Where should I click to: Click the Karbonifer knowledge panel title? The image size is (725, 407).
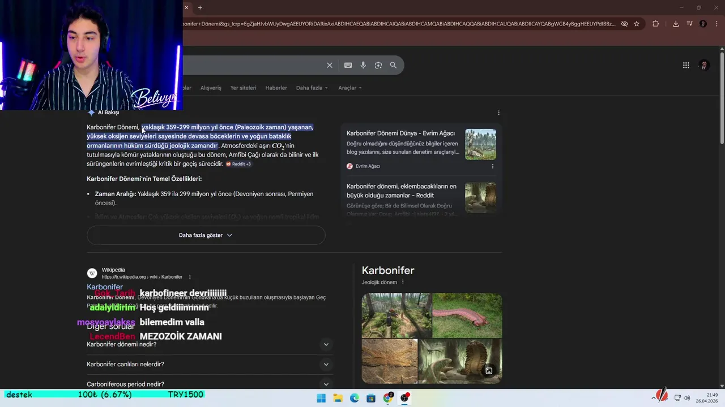coord(388,271)
